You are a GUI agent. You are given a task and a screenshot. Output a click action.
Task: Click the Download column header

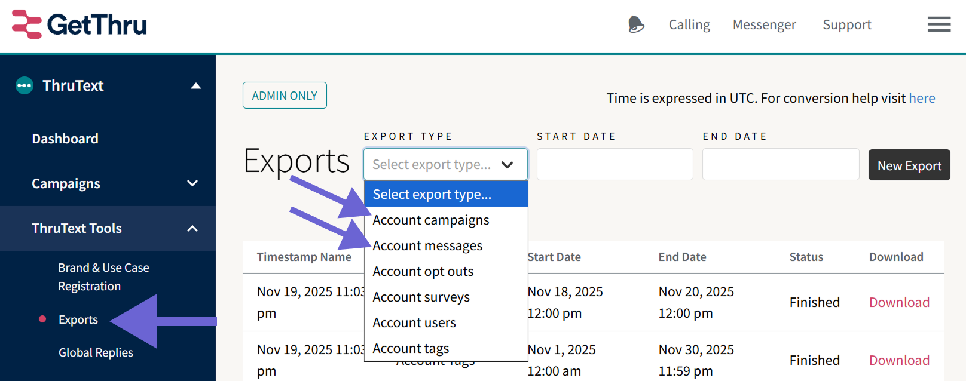(x=896, y=257)
